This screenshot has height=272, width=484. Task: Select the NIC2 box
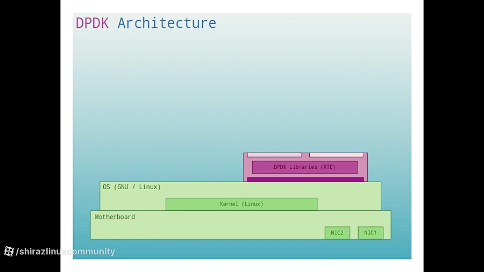337,233
